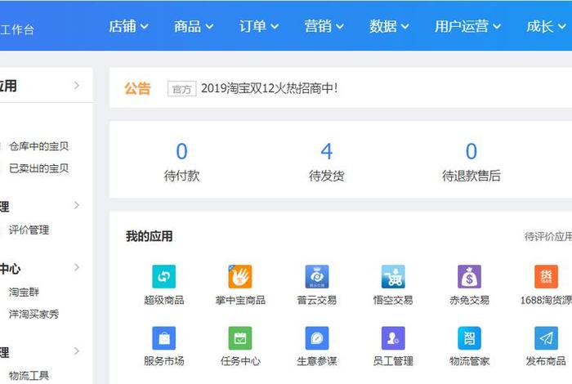The image size is (572, 384).
Task: Open the 掌中宝商品 app icon
Action: (x=240, y=276)
